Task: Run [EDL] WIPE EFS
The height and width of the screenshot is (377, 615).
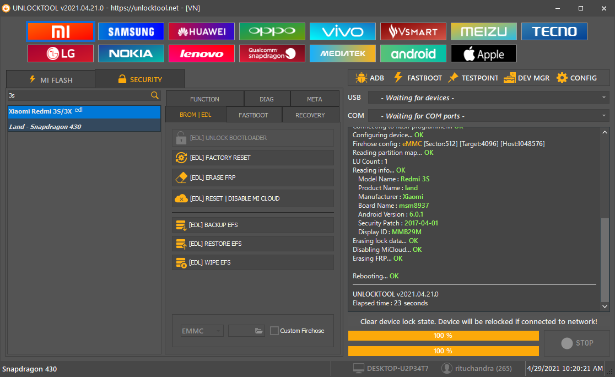Action: pyautogui.click(x=253, y=262)
